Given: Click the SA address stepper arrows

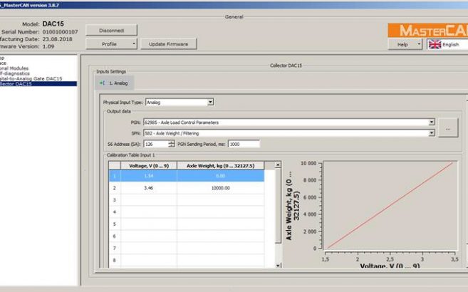Looking at the screenshot, I should (x=172, y=144).
